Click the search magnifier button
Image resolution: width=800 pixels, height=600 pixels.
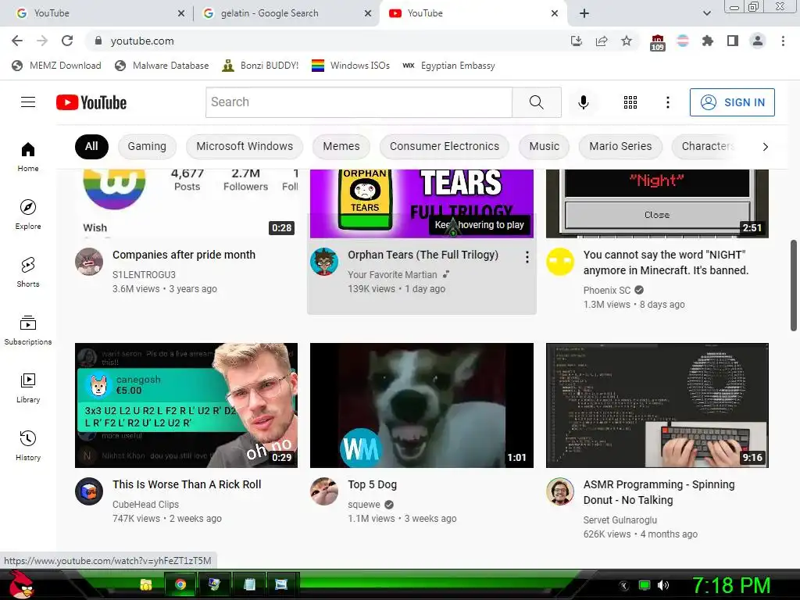[536, 102]
